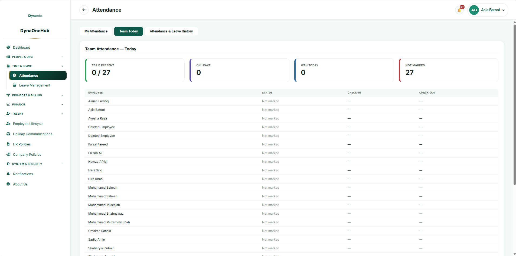The height and width of the screenshot is (256, 516).
Task: Click the On Leave summary card
Action: 239,70
